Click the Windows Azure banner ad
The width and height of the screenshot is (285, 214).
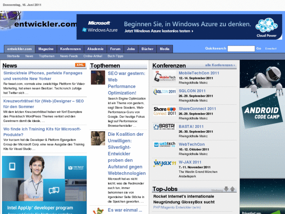click(180, 27)
